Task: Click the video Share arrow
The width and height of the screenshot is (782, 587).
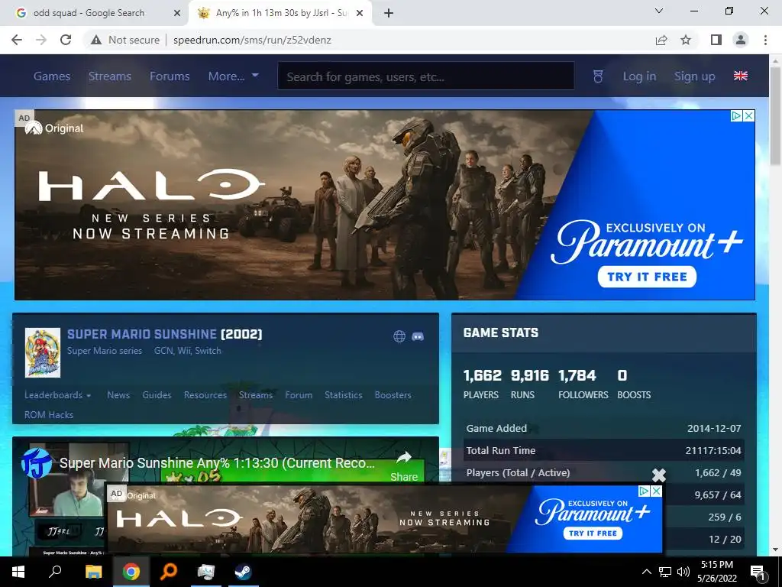Action: click(404, 465)
